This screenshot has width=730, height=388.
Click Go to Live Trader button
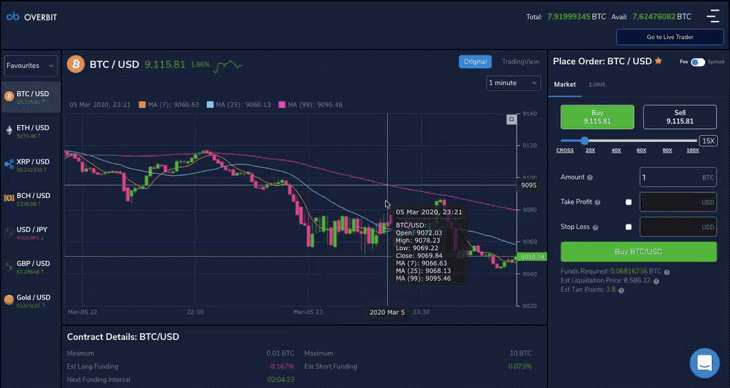coord(670,37)
